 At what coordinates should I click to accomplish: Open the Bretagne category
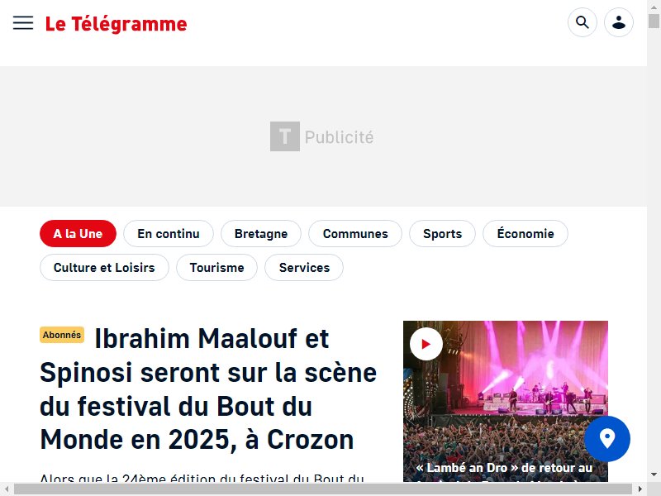point(261,234)
